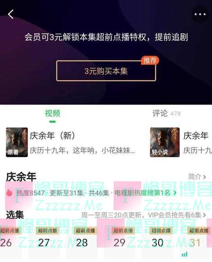Viewport: 212px width, 262px height.
Task: Tap the red flame heat icon
Action: point(9,193)
